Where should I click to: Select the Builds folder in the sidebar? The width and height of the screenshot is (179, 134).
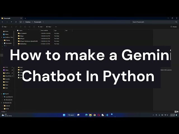6,109
